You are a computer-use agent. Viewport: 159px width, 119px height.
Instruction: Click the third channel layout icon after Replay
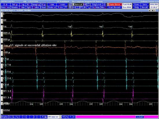(17, 117)
